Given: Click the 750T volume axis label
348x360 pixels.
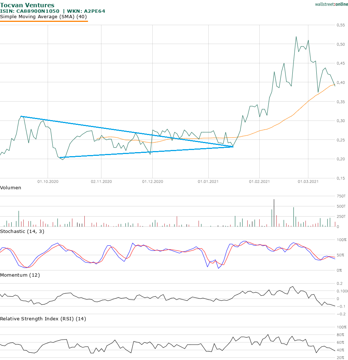Looking at the screenshot, I should coord(341,196).
